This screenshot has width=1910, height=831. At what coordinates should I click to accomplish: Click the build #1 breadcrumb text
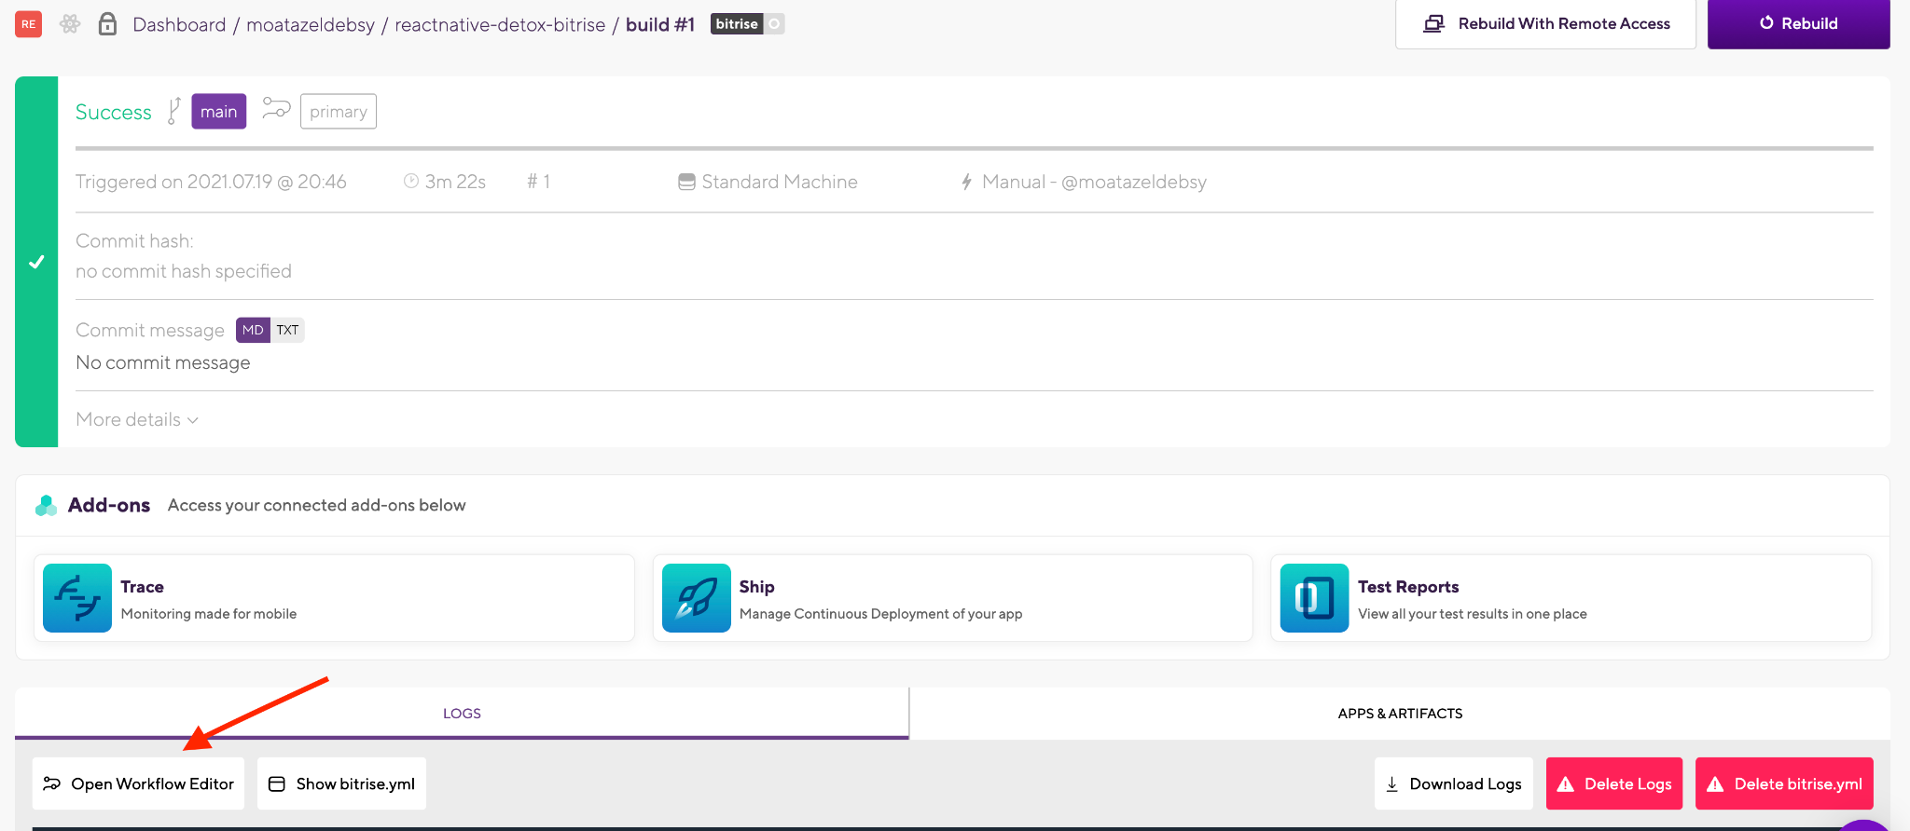click(660, 25)
